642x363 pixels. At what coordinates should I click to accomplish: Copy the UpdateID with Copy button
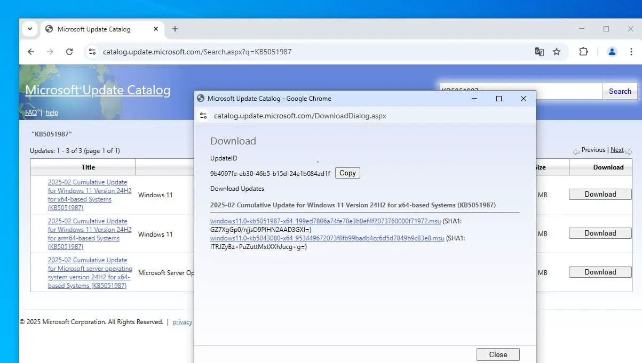[347, 173]
